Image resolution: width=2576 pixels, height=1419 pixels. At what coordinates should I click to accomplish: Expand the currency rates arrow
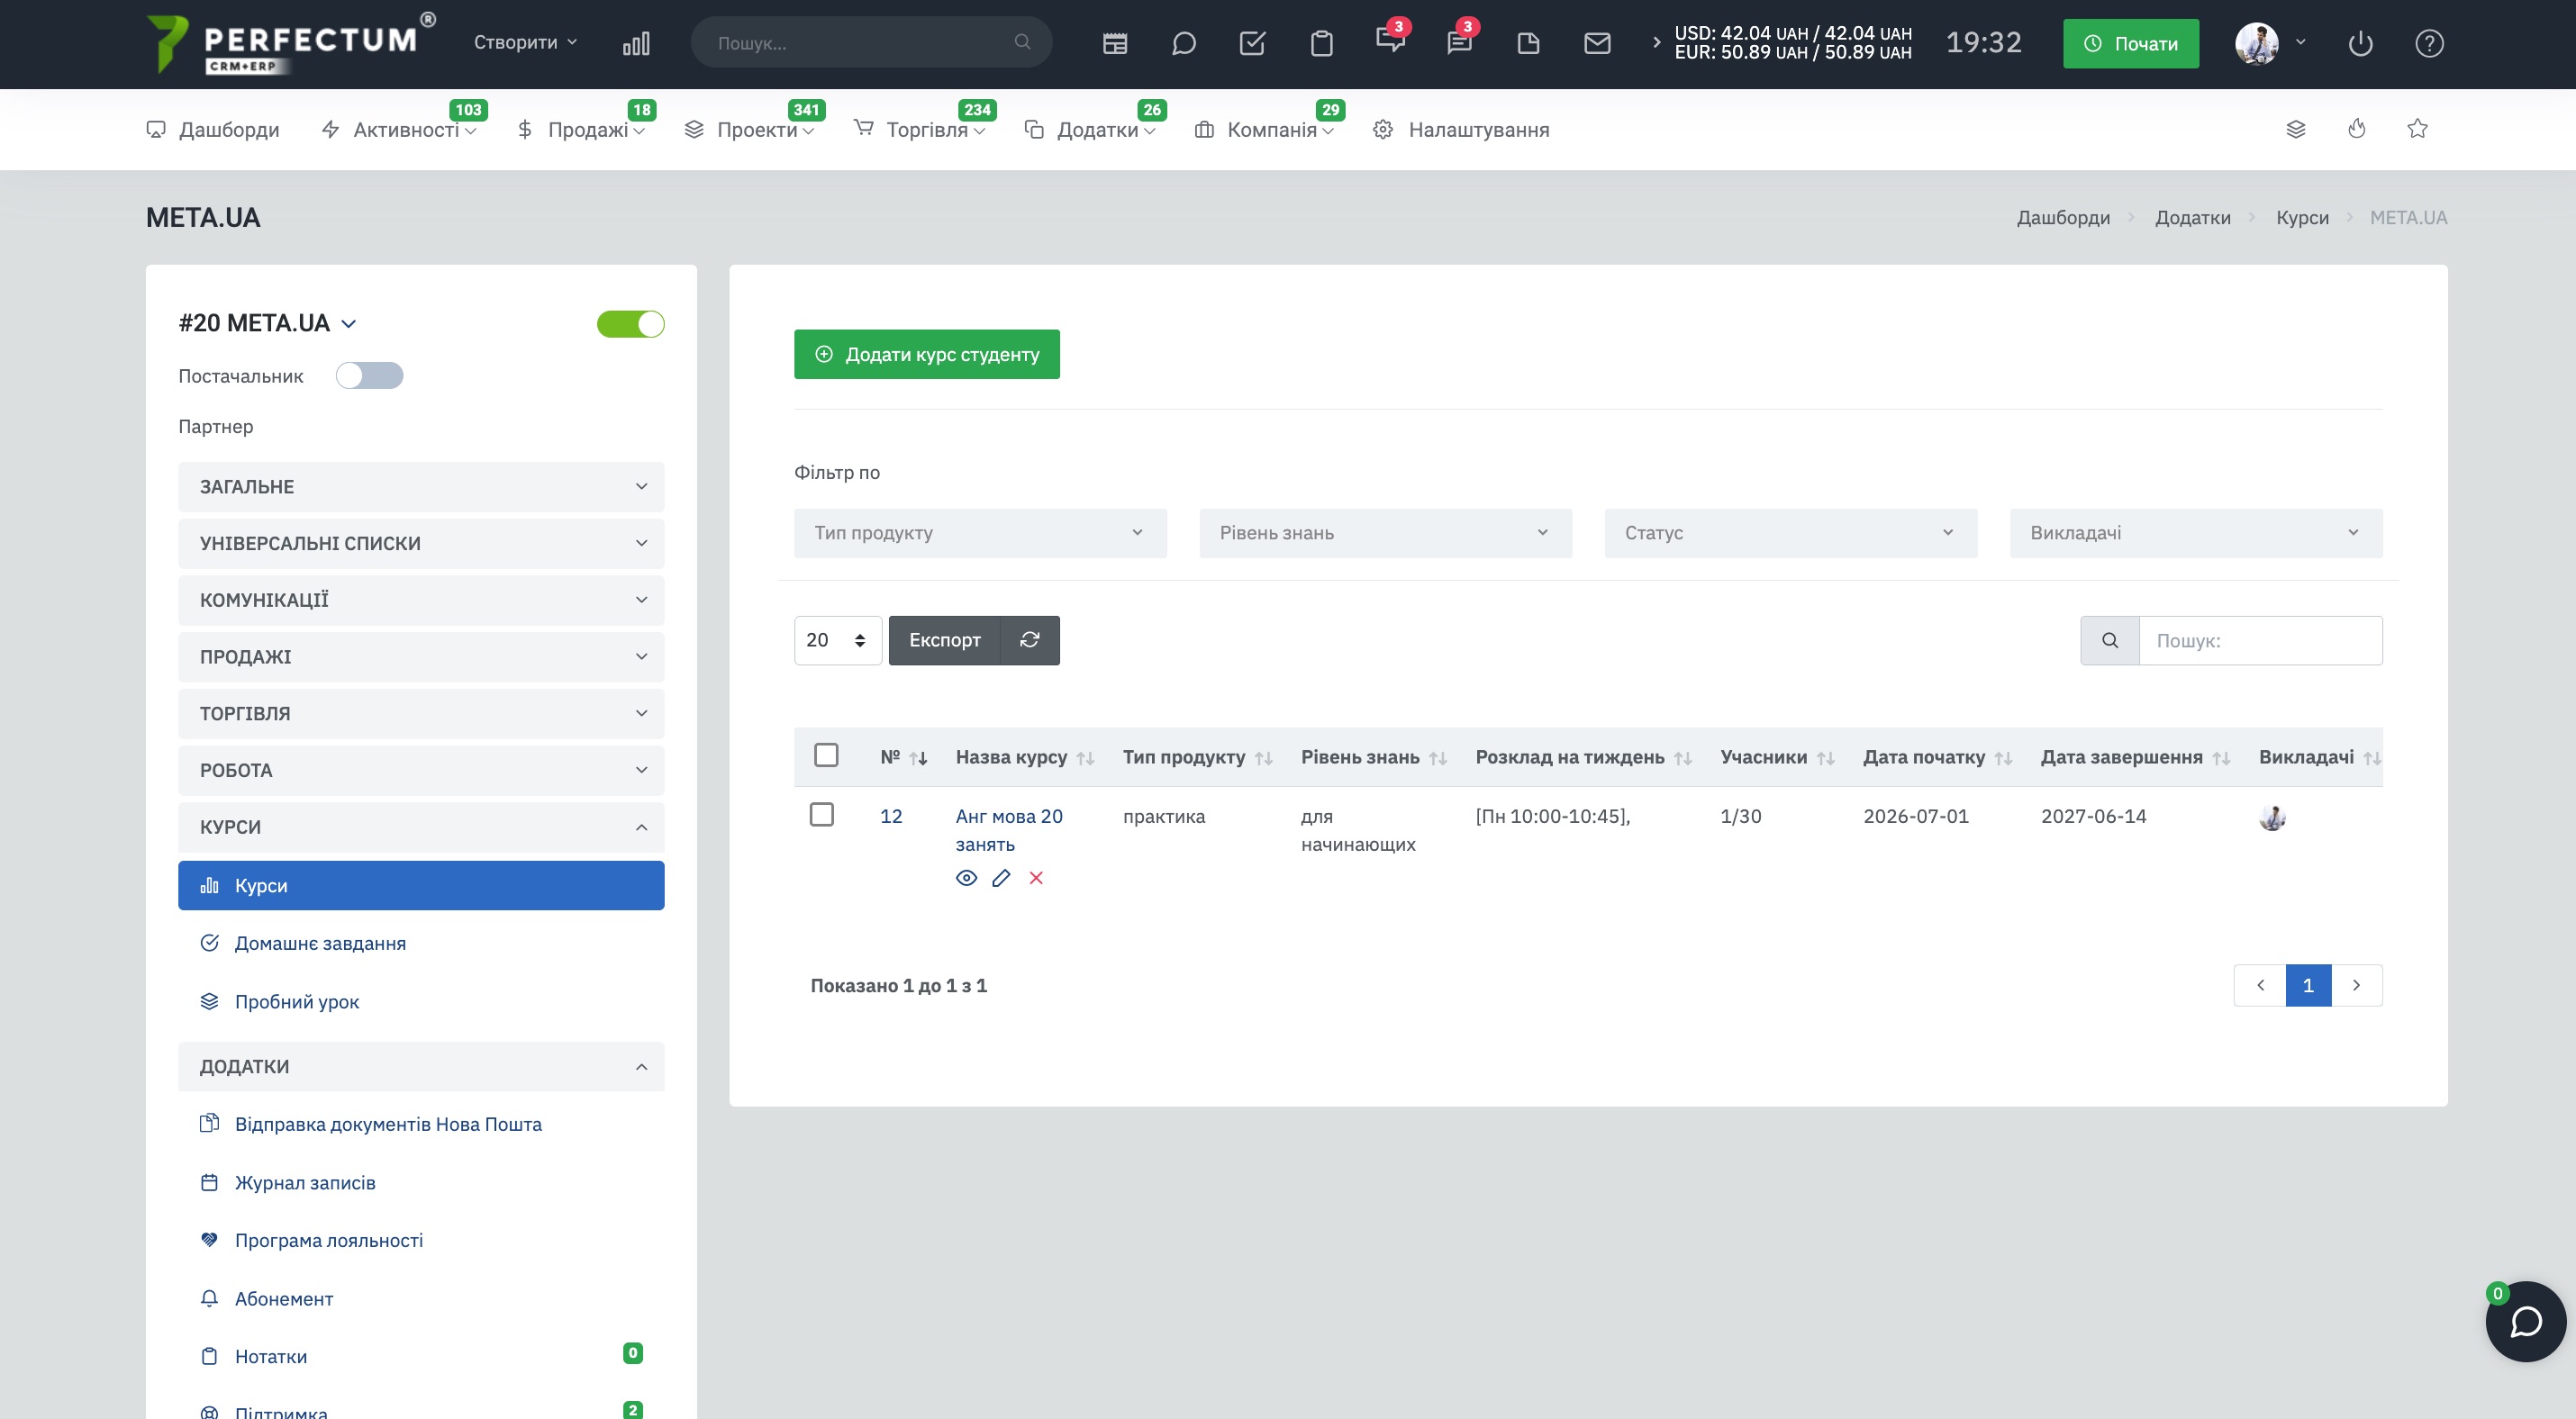click(1656, 42)
